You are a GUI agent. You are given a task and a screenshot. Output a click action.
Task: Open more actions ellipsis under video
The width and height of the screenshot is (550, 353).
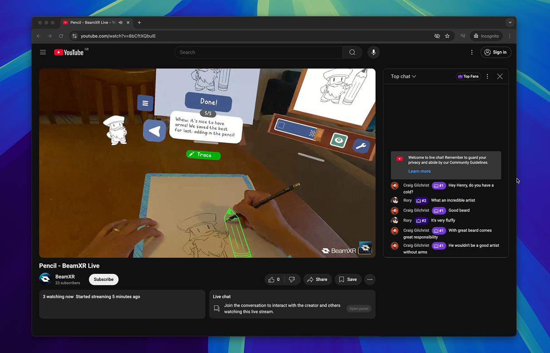370,279
